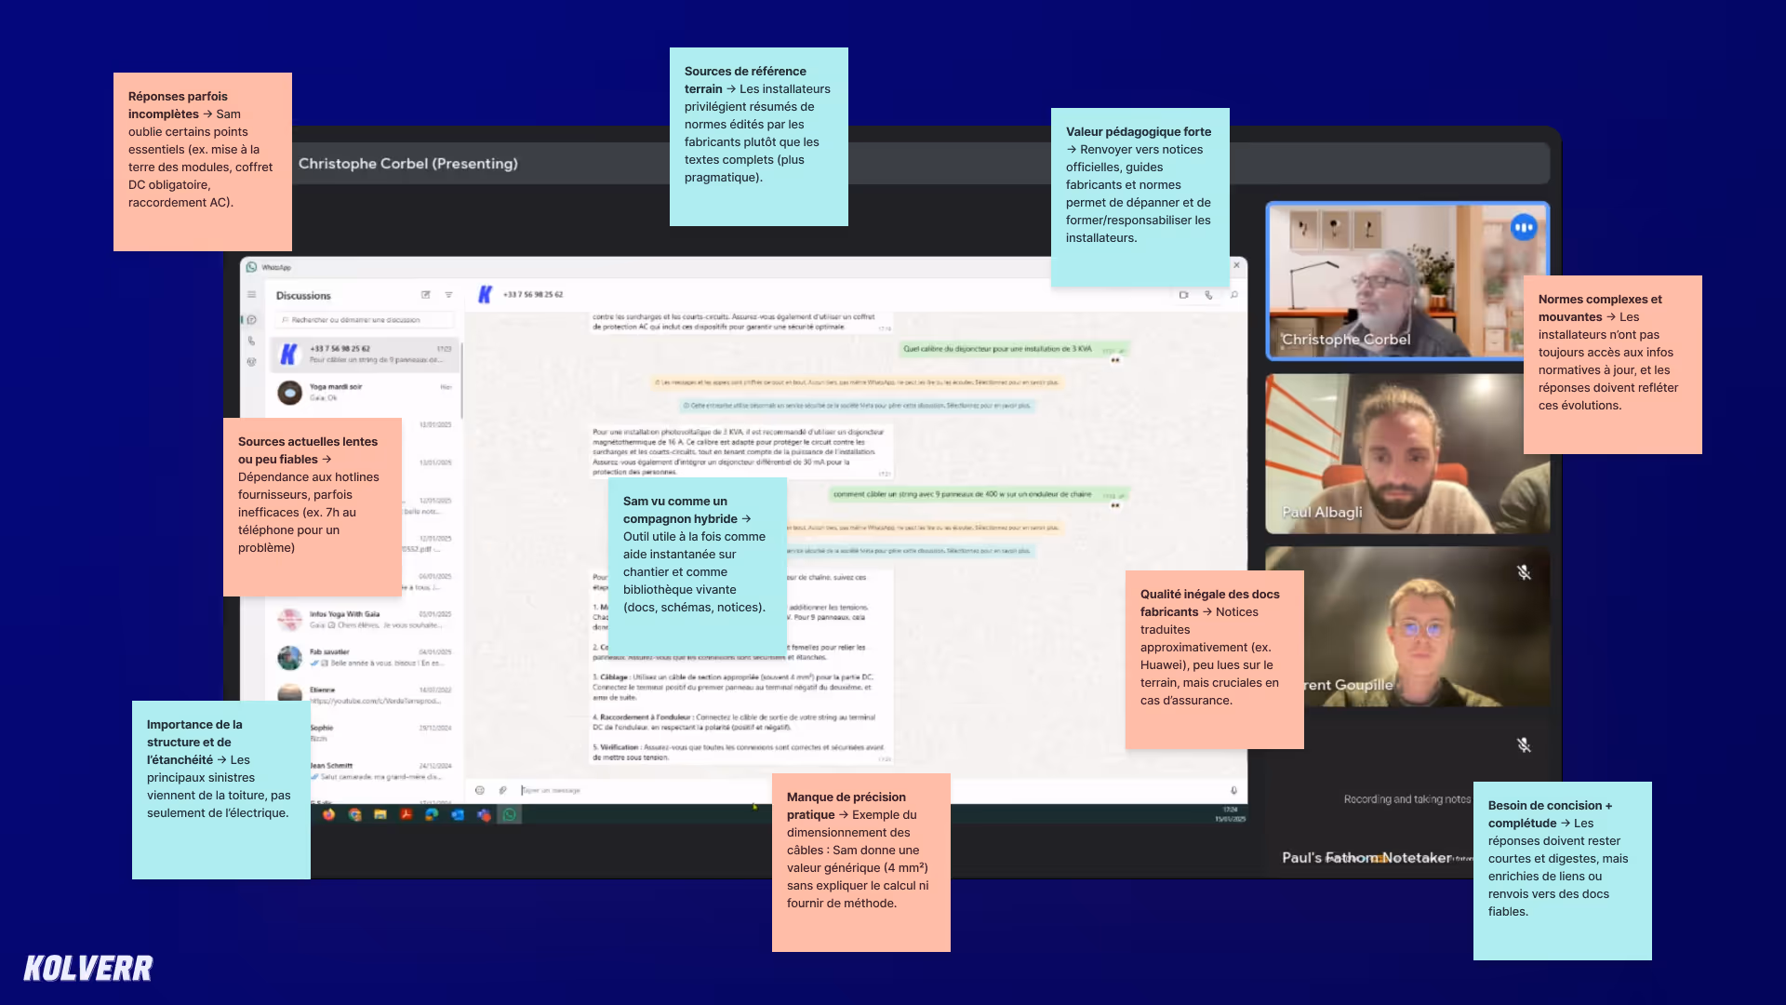1786x1005 pixels.
Task: Click the Meta secure service notice in the chat
Action: tap(856, 406)
